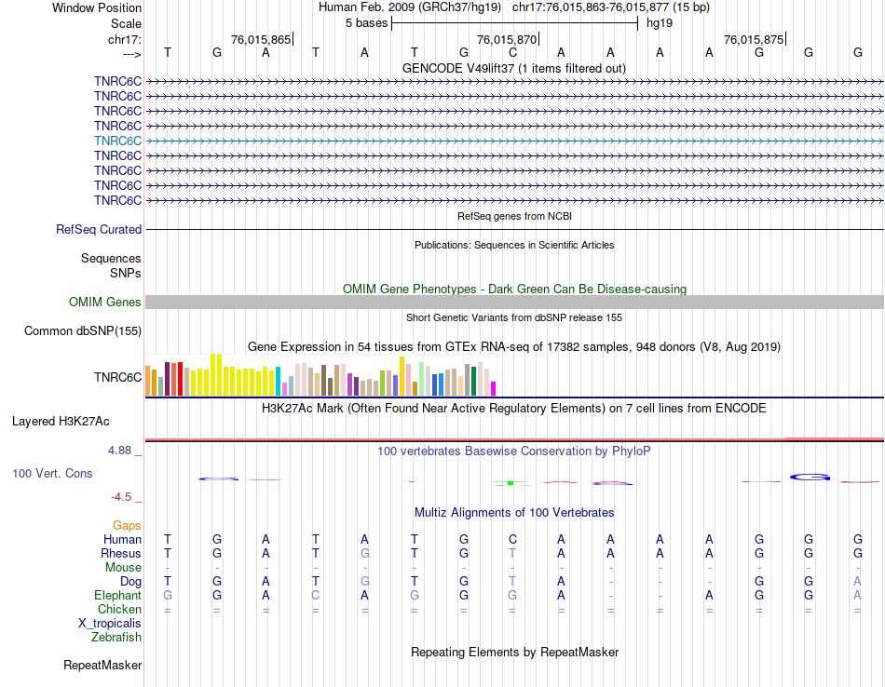Select the light blue TNRC6C transcript label
885x687 pixels.
pos(117,141)
